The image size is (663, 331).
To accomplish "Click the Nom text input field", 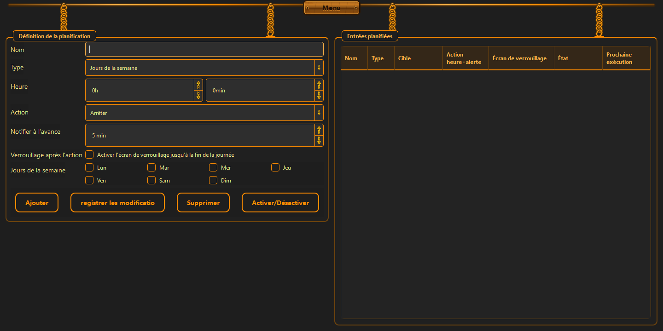I will point(204,49).
